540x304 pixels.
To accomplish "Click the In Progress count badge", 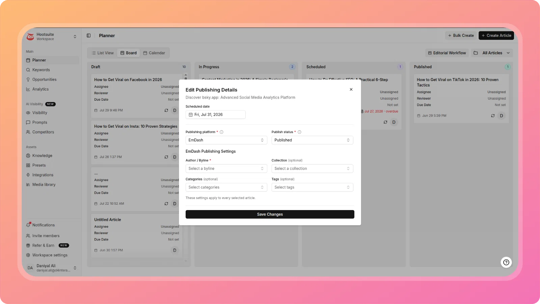I will [x=292, y=67].
